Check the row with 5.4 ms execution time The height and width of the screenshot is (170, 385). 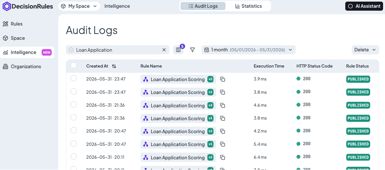74,143
